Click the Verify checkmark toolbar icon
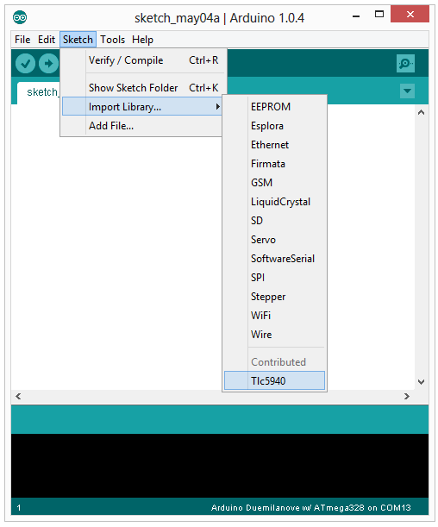This screenshot has width=438, height=527. pyautogui.click(x=25, y=64)
